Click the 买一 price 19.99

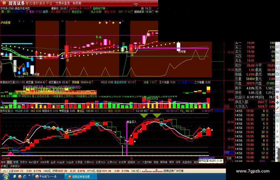(251, 43)
